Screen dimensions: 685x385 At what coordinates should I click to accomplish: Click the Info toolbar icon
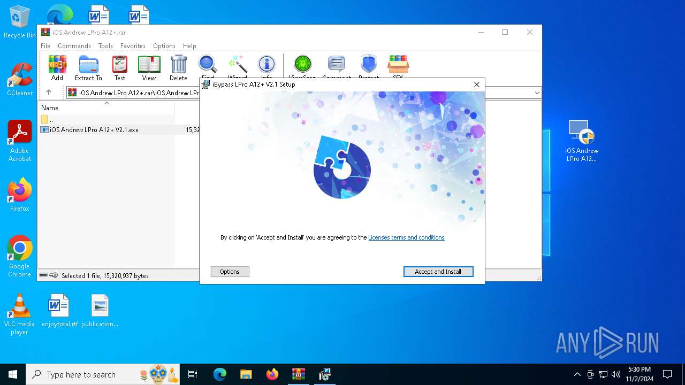267,66
